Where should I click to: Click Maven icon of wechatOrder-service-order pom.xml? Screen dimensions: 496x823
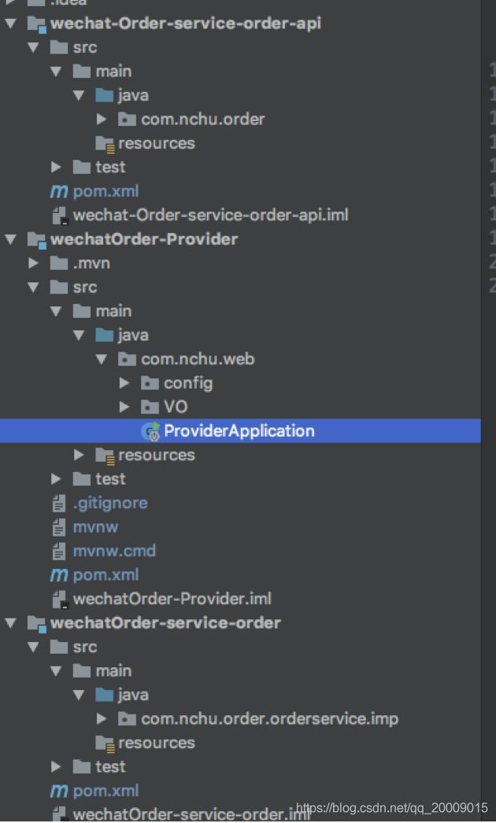59,791
